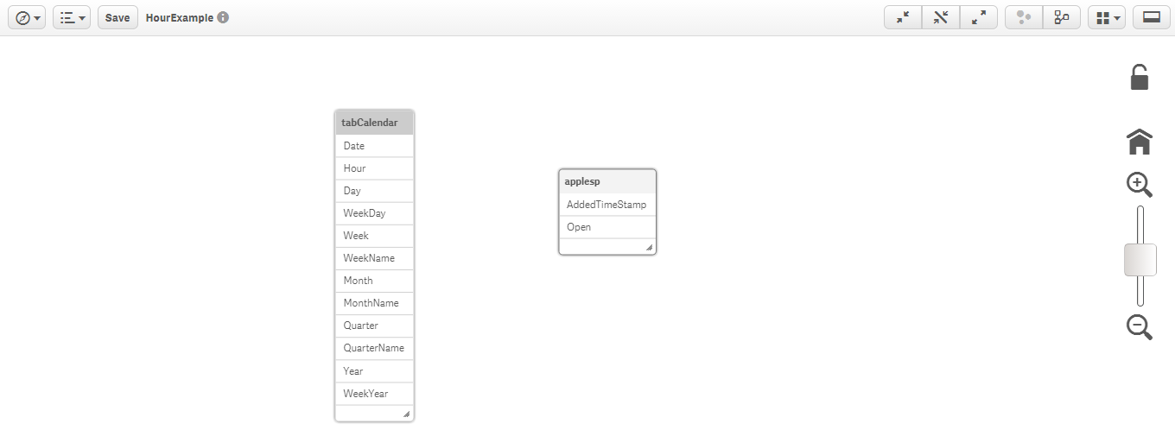Select the MonthName field in tabCalendar

(x=371, y=303)
